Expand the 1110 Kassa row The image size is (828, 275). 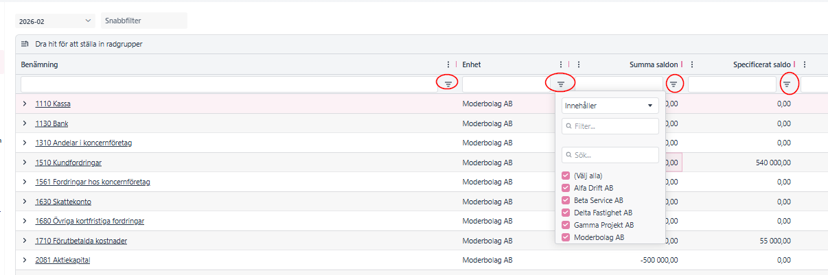25,104
